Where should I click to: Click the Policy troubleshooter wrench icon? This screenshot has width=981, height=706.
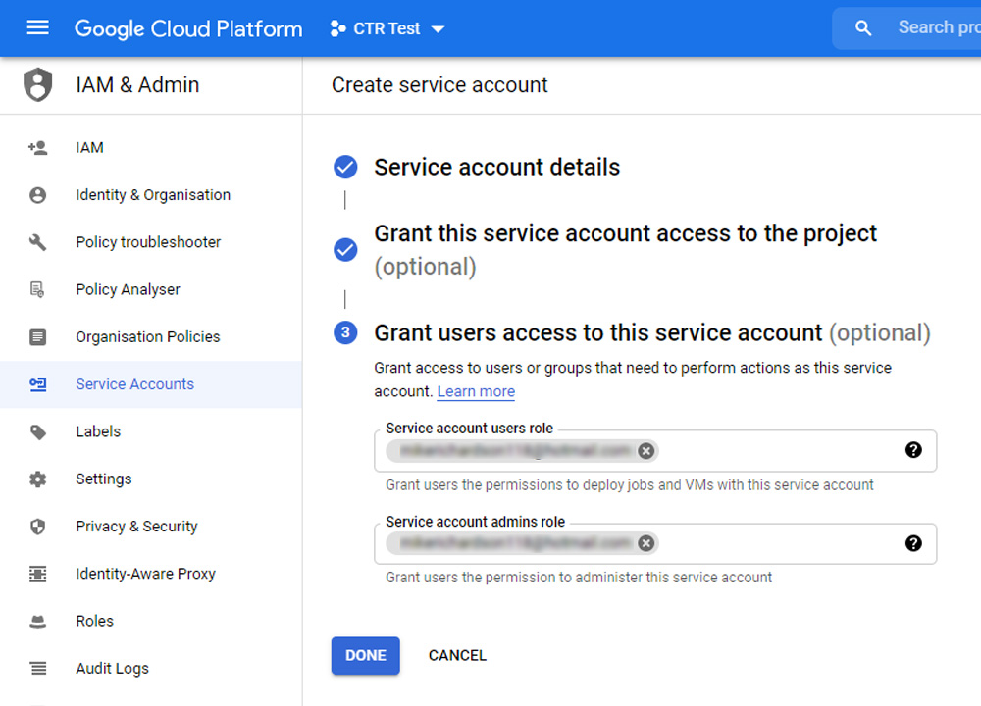[37, 242]
